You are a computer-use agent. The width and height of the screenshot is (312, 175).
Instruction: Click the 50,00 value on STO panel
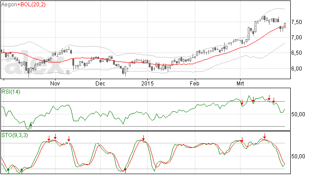pos(298,156)
